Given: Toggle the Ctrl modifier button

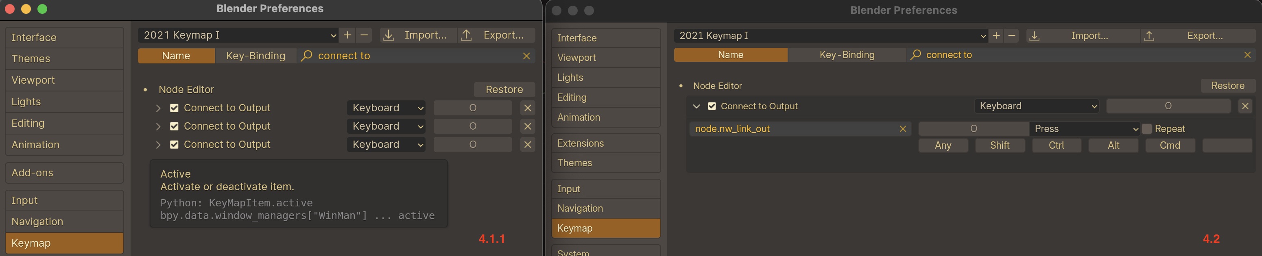Looking at the screenshot, I should click(1057, 146).
